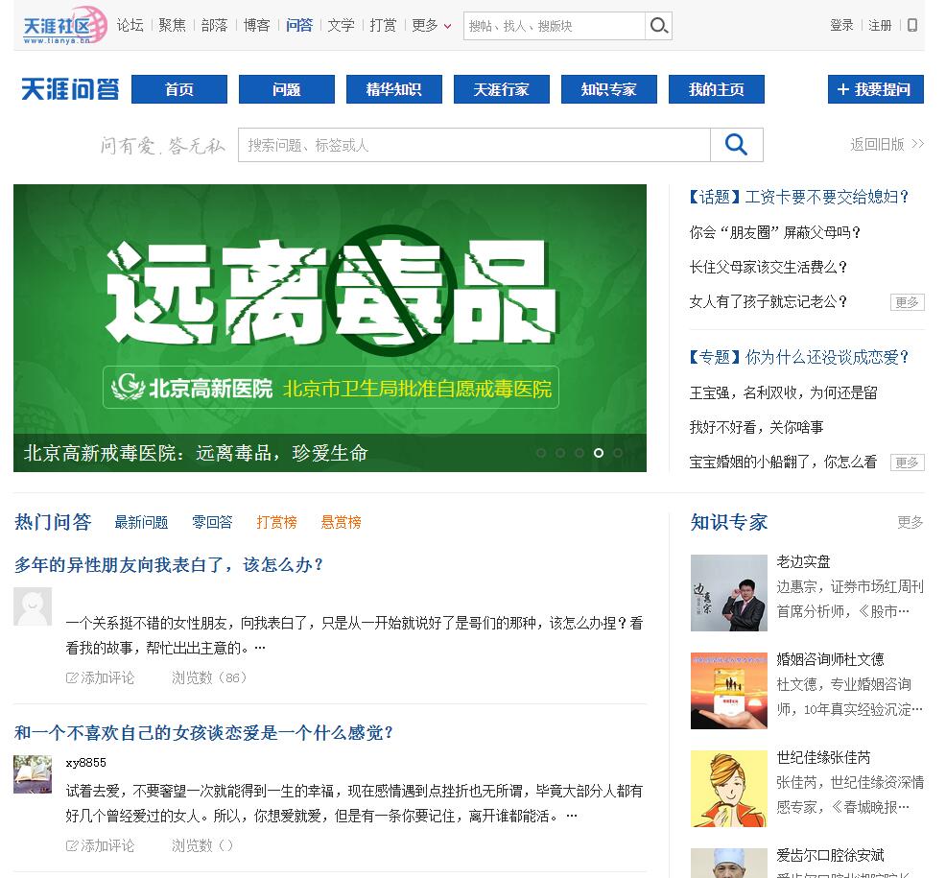
Task: Open 博客 in top navigation
Action: coord(257,25)
